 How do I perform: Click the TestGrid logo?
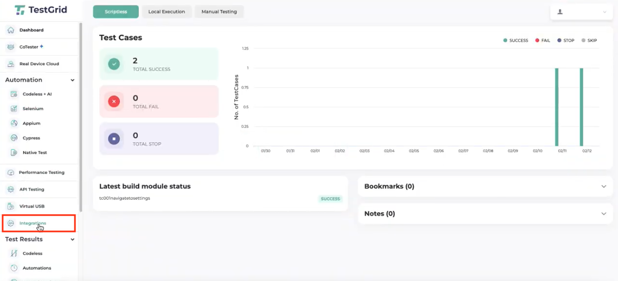(x=41, y=10)
